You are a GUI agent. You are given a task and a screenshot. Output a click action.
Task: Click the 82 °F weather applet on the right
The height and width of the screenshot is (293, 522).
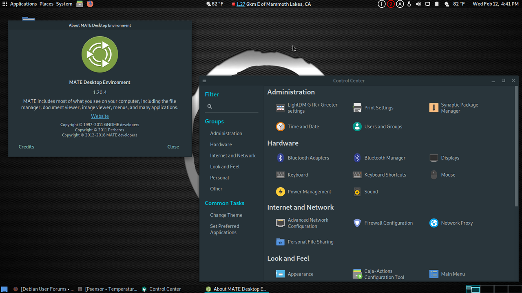[454, 4]
